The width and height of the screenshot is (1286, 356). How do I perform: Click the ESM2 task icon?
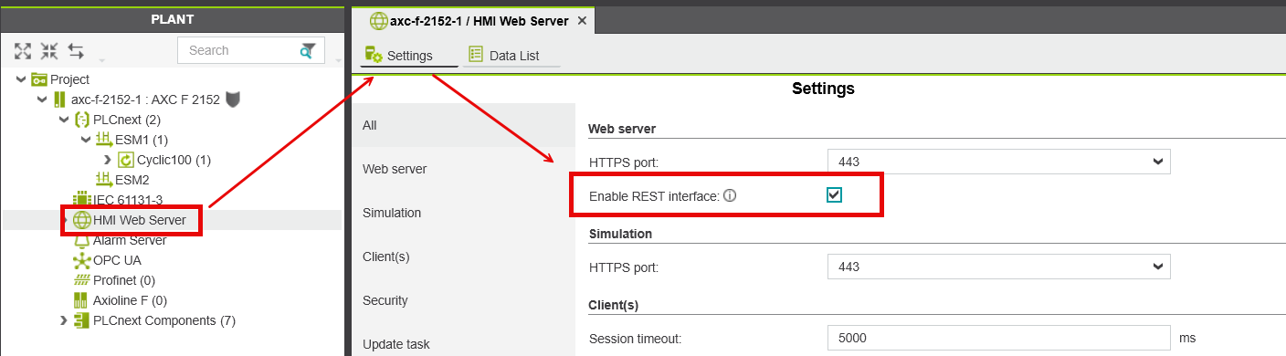point(103,180)
